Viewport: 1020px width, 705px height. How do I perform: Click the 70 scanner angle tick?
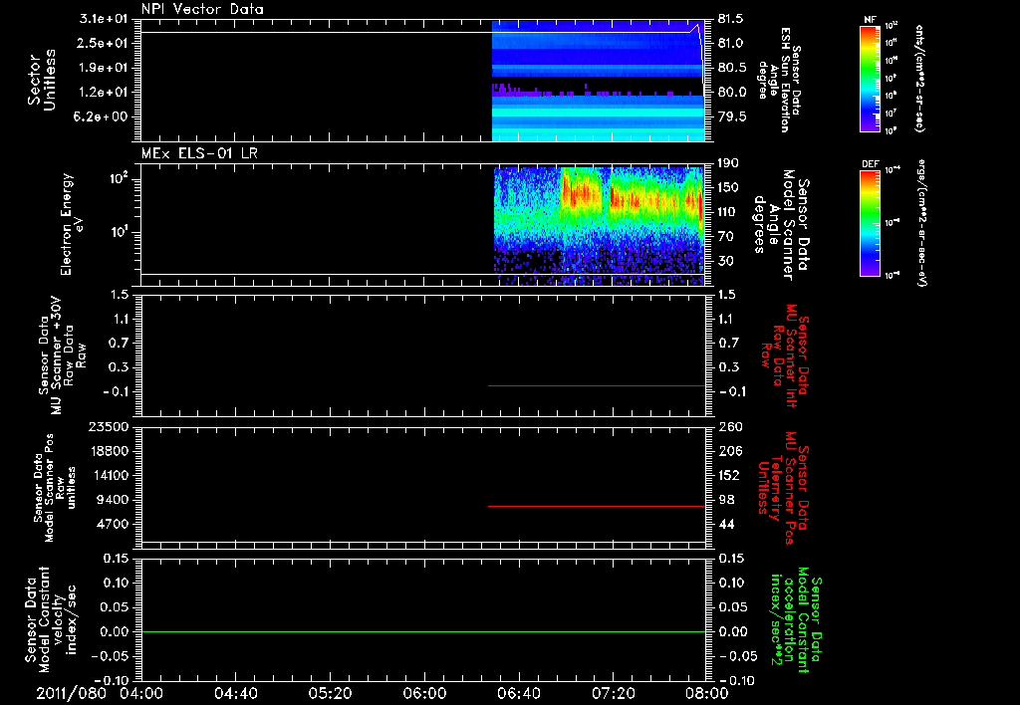click(725, 237)
